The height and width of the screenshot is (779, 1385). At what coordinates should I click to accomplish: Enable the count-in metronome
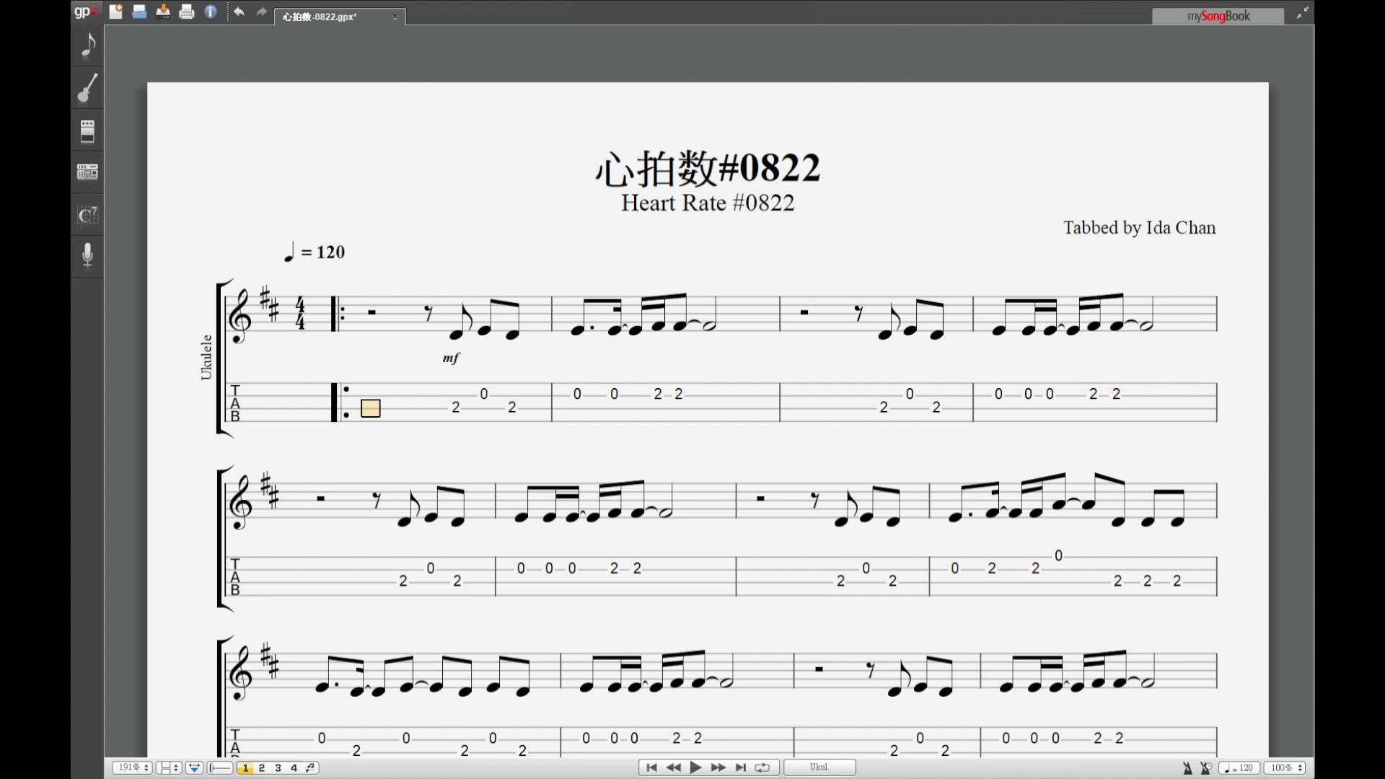coord(1207,767)
